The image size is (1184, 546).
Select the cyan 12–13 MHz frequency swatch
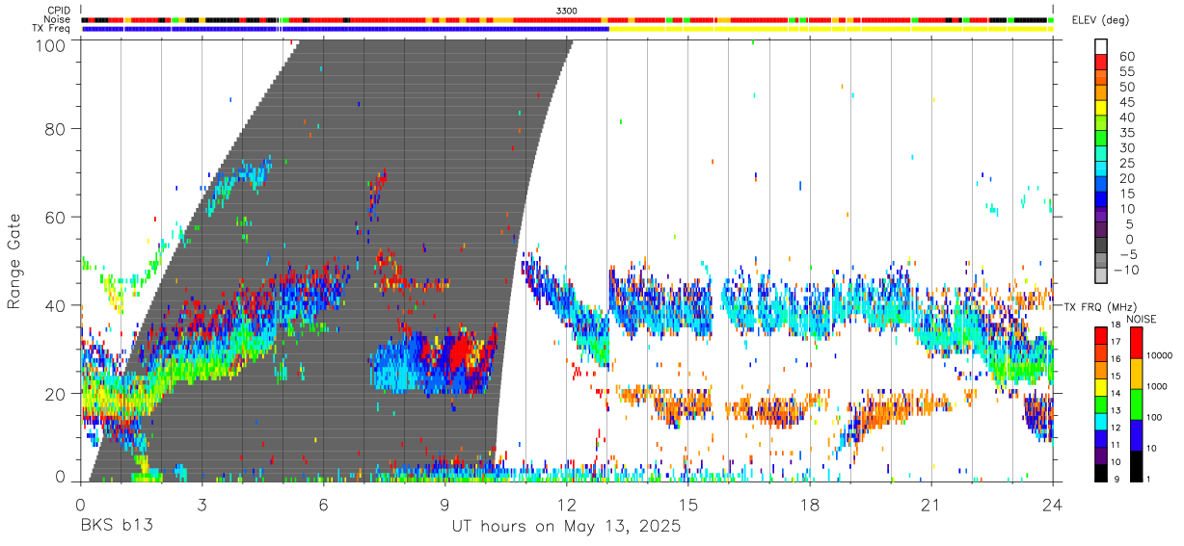pyautogui.click(x=1101, y=421)
